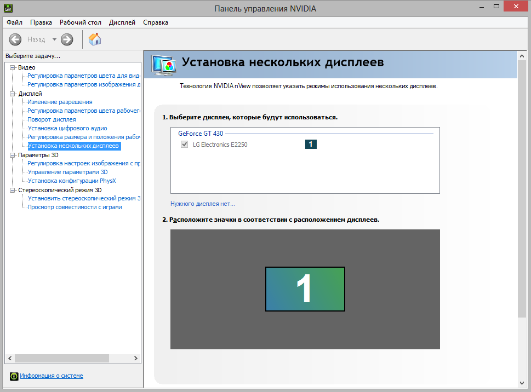Click the Нужного дисплея нет link
531x392 pixels.
pyautogui.click(x=203, y=204)
